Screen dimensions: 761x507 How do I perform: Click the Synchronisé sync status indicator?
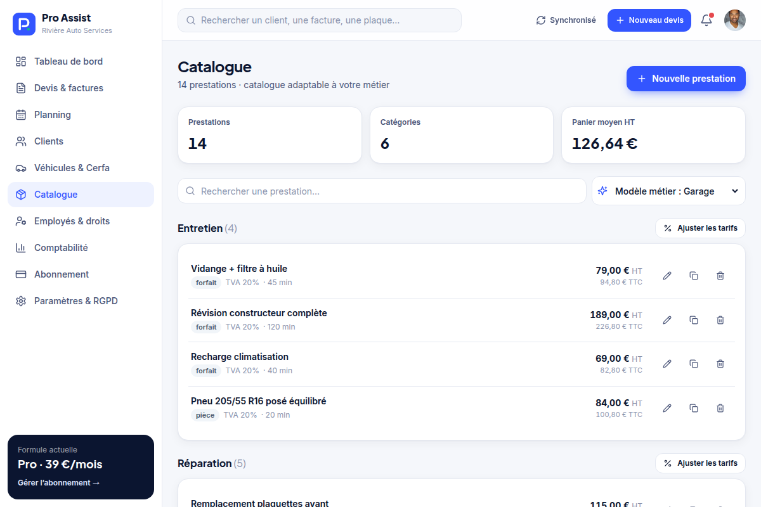(x=566, y=20)
